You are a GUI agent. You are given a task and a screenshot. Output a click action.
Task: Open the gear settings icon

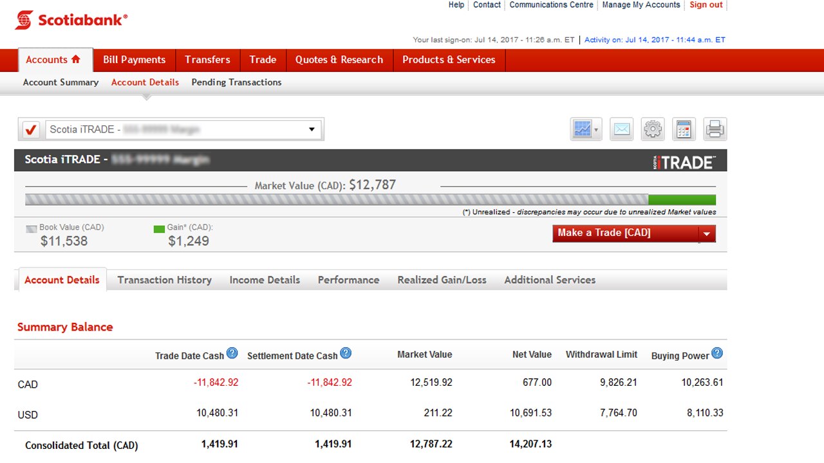point(653,129)
